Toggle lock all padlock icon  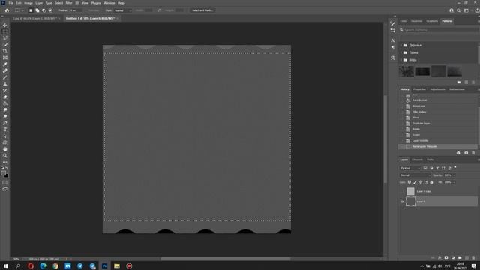432,182
